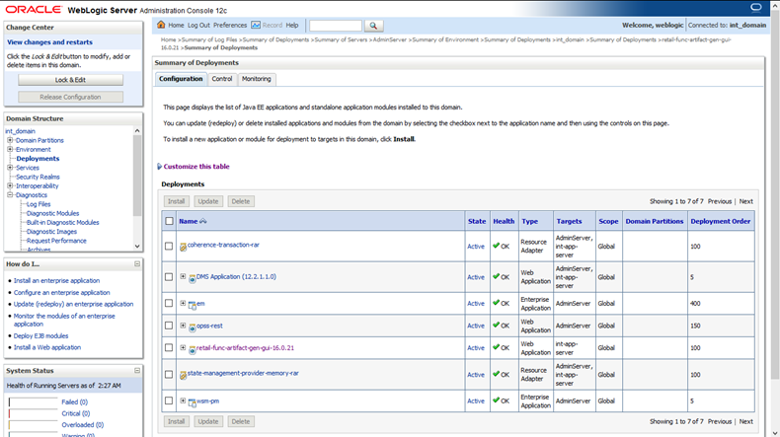Expand the Services tree node
Image resolution: width=780 pixels, height=437 pixels.
tap(10, 168)
